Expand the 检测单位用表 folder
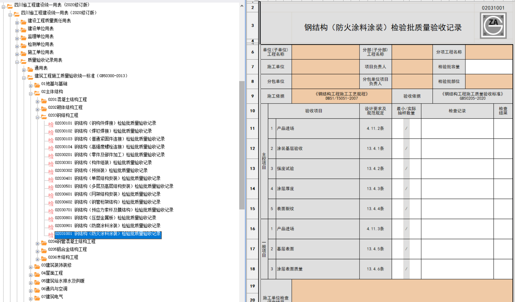This screenshot has height=302, width=515. (x=17, y=46)
